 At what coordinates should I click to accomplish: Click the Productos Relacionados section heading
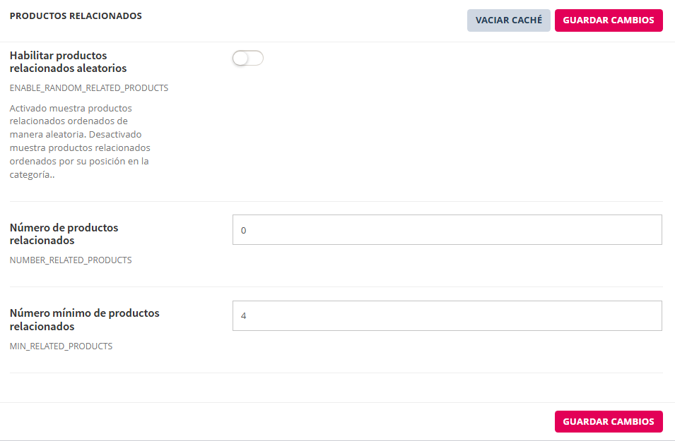tap(76, 16)
